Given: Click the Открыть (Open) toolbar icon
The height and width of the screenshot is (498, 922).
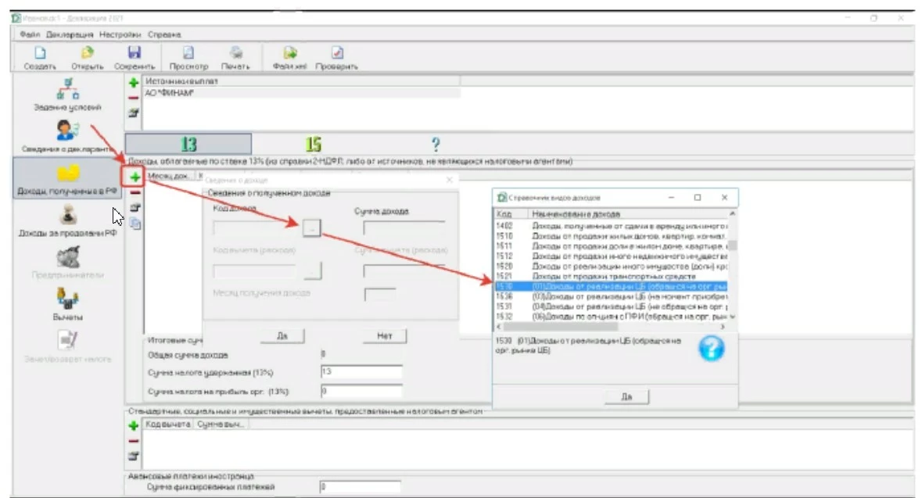Looking at the screenshot, I should pos(87,54).
